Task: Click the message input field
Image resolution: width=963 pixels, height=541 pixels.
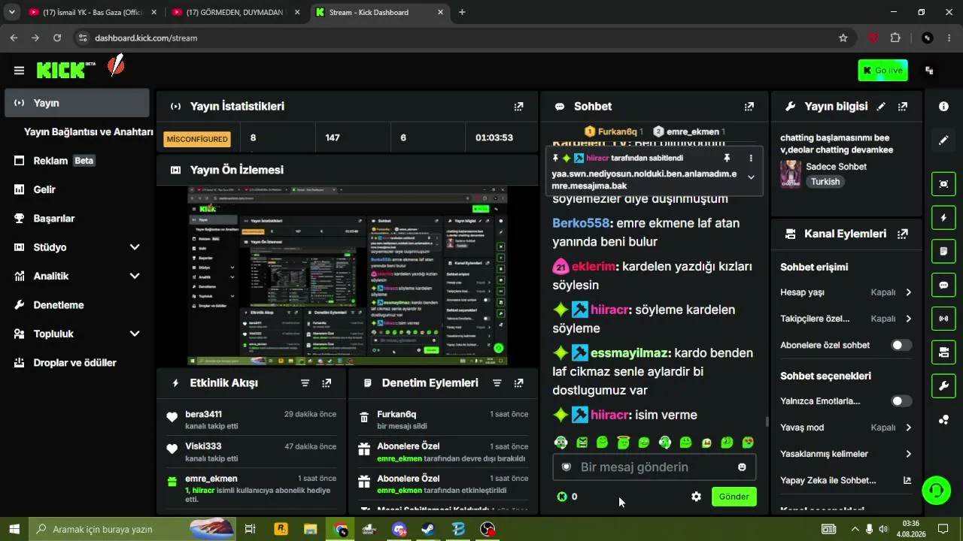Action: point(655,467)
